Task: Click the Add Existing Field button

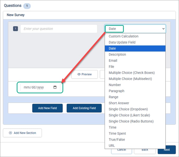Action: pyautogui.click(x=84, y=108)
